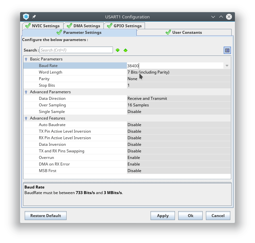The image size is (255, 243).
Task: Open the Stop Bits value dropdown
Action: point(179,85)
